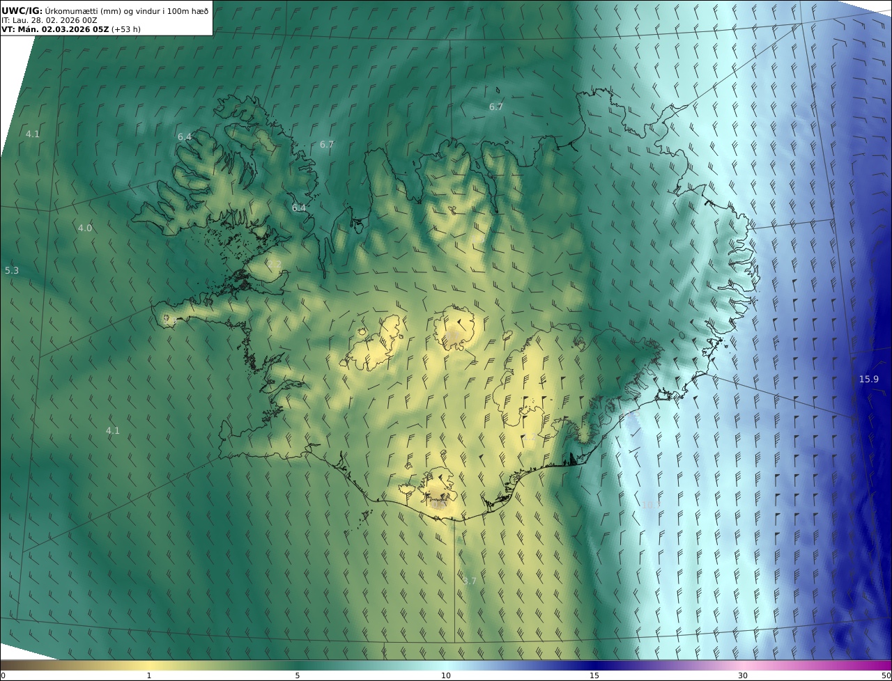Click the 'VT: Mán. 02.03.2026 05Z' valid time
The width and height of the screenshot is (892, 681).
[x=55, y=29]
